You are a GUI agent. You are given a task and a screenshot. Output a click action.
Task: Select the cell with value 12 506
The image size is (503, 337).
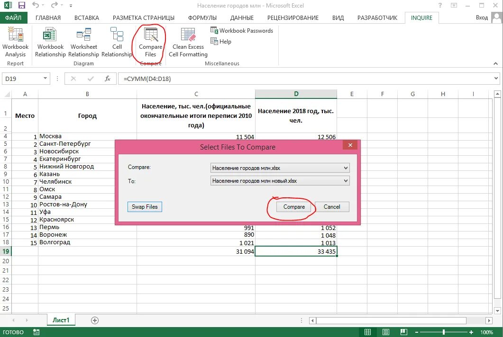pos(296,137)
